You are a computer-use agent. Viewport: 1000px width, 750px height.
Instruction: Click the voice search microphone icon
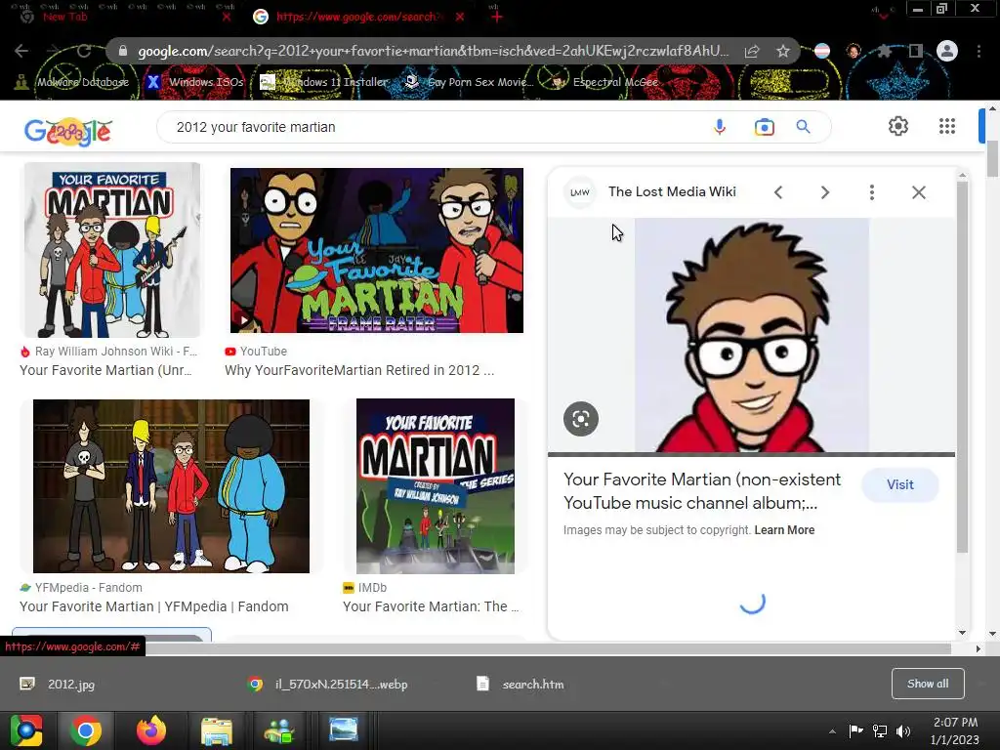pos(720,127)
